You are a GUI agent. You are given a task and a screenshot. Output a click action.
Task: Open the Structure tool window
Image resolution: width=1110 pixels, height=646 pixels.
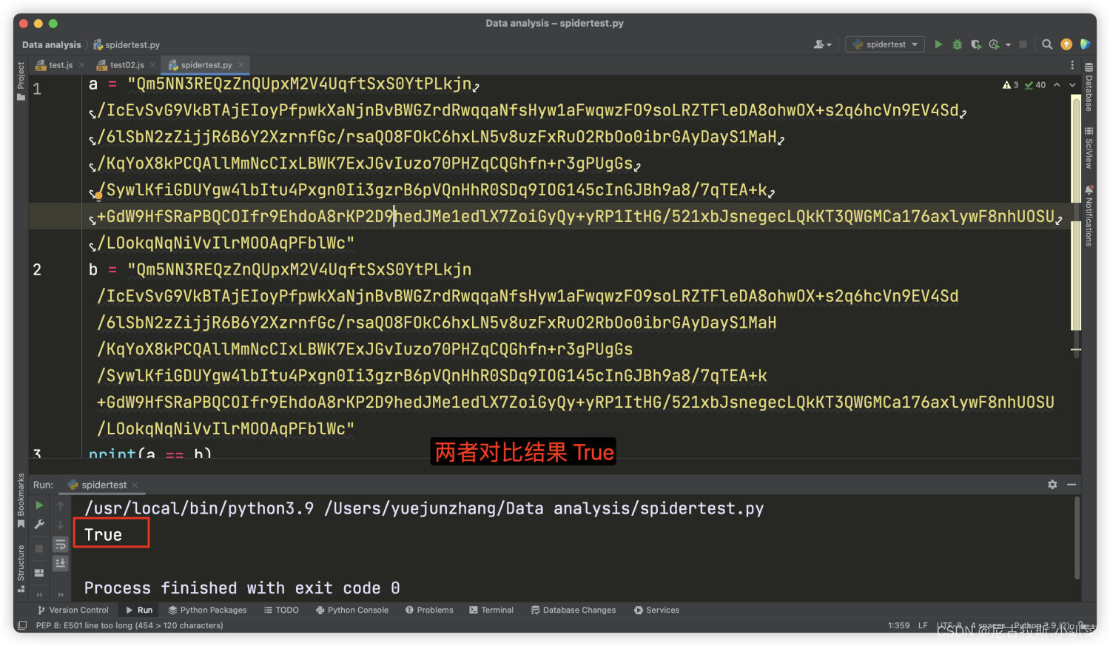(21, 568)
